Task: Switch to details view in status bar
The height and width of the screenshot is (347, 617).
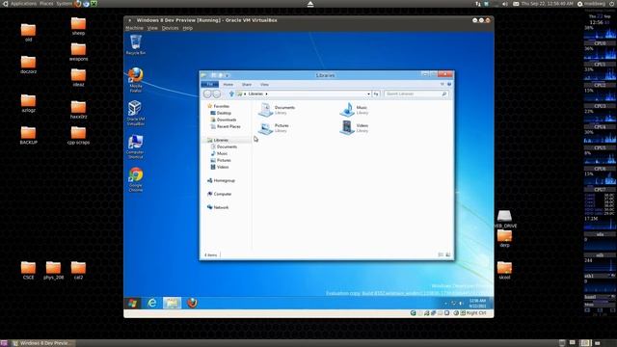Action: tap(441, 254)
